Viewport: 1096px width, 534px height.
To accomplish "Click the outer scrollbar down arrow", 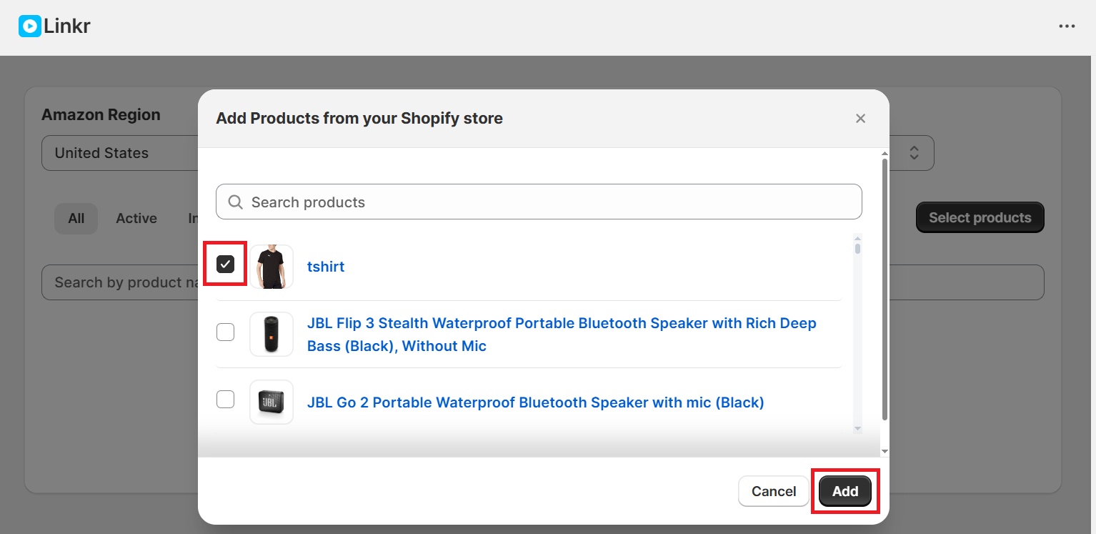I will click(x=885, y=451).
